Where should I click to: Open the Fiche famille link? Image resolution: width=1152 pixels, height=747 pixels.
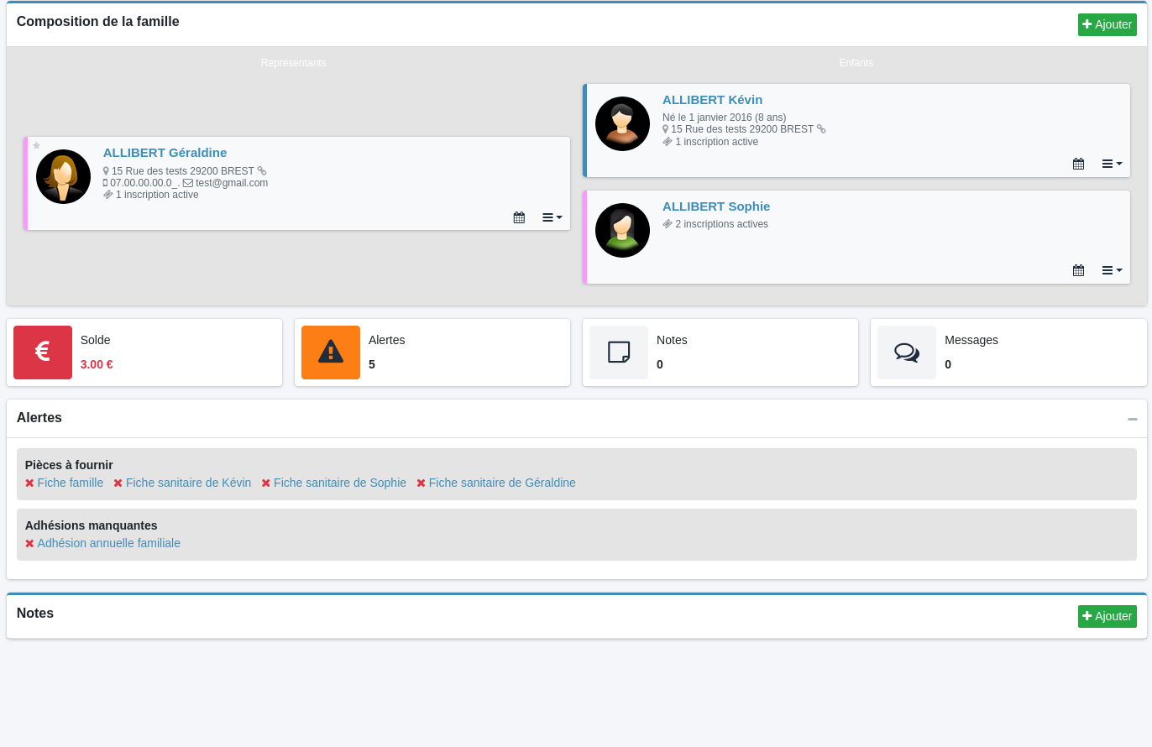[x=70, y=483]
